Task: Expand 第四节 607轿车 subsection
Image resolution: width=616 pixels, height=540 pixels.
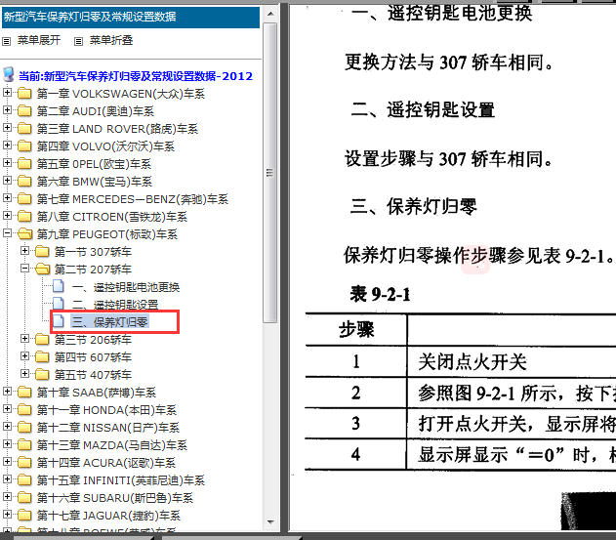Action: point(24,356)
